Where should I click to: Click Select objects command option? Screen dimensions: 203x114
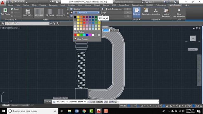[x=96, y=102]
